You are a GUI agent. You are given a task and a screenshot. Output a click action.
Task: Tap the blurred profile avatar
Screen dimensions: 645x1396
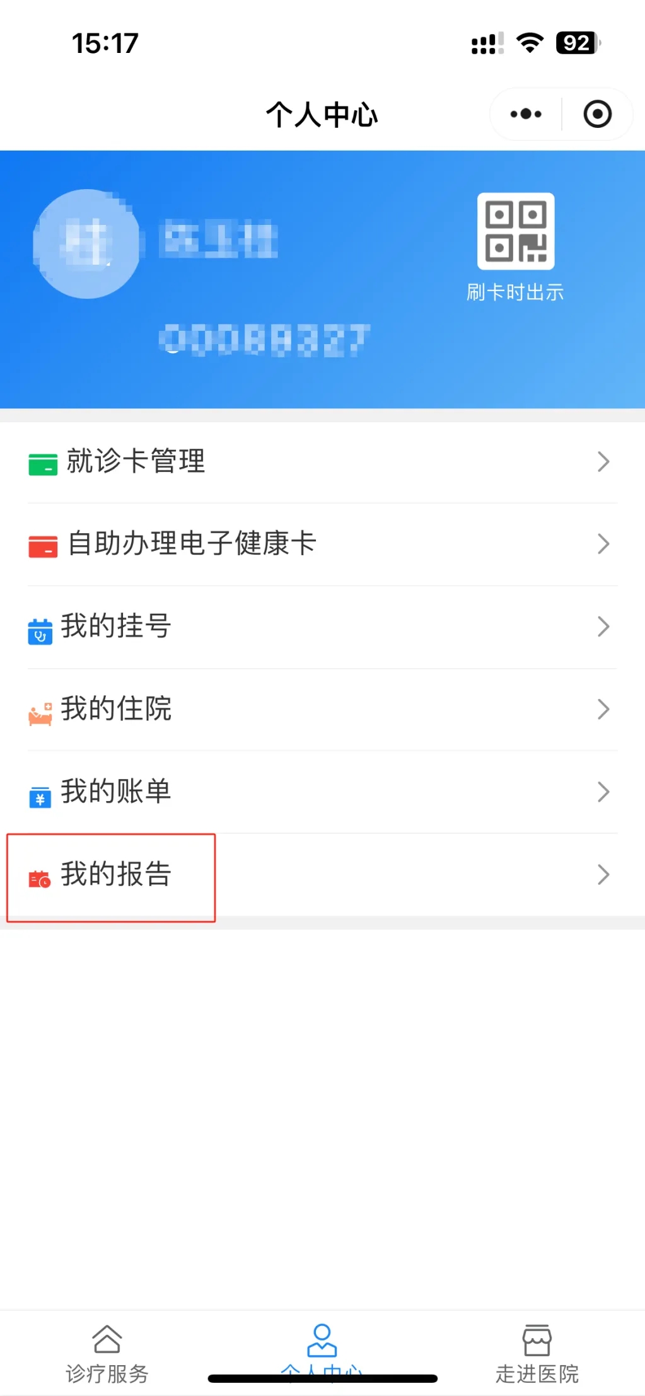(87, 243)
